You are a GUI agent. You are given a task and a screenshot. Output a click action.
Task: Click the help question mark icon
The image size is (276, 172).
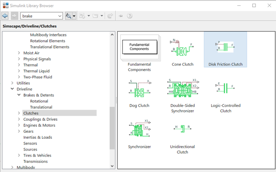tap(129, 16)
